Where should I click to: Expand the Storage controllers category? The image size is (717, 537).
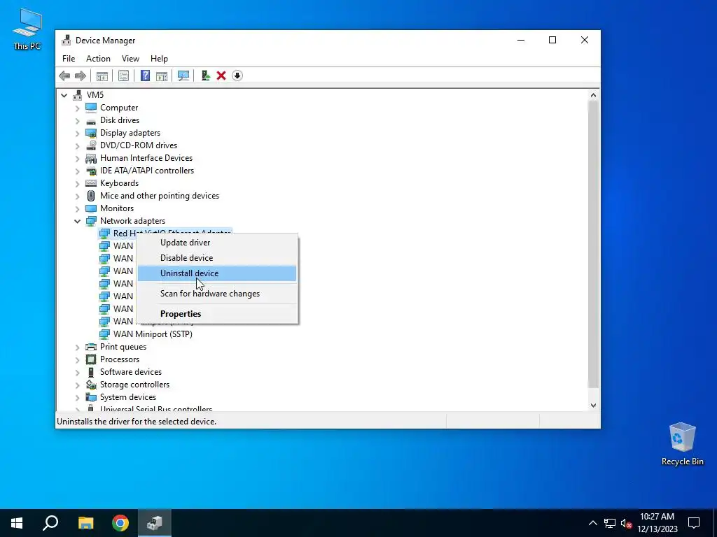77,385
